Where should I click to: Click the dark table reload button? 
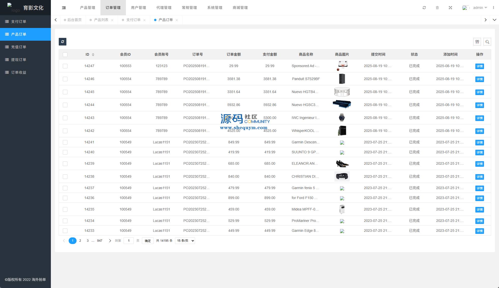click(x=63, y=42)
